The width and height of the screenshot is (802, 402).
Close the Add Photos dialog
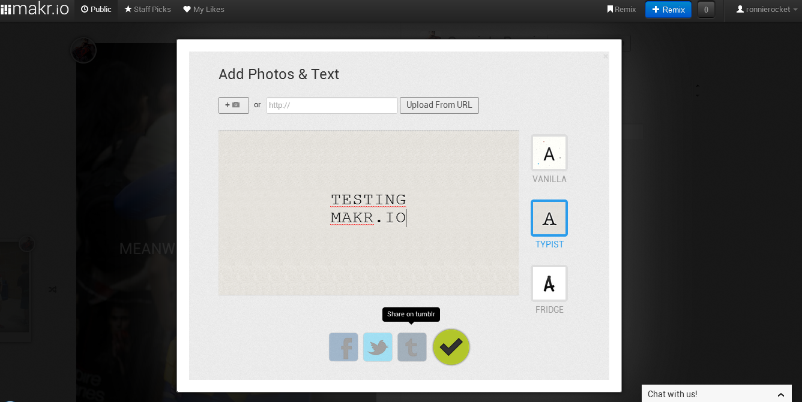(x=605, y=57)
